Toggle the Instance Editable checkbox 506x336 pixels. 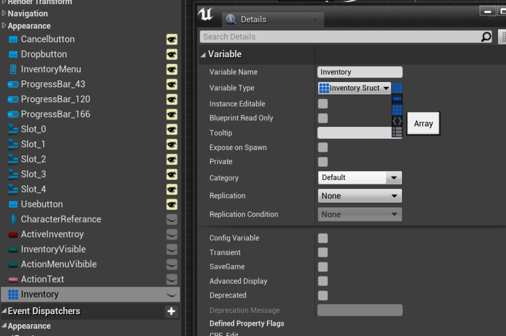click(323, 104)
